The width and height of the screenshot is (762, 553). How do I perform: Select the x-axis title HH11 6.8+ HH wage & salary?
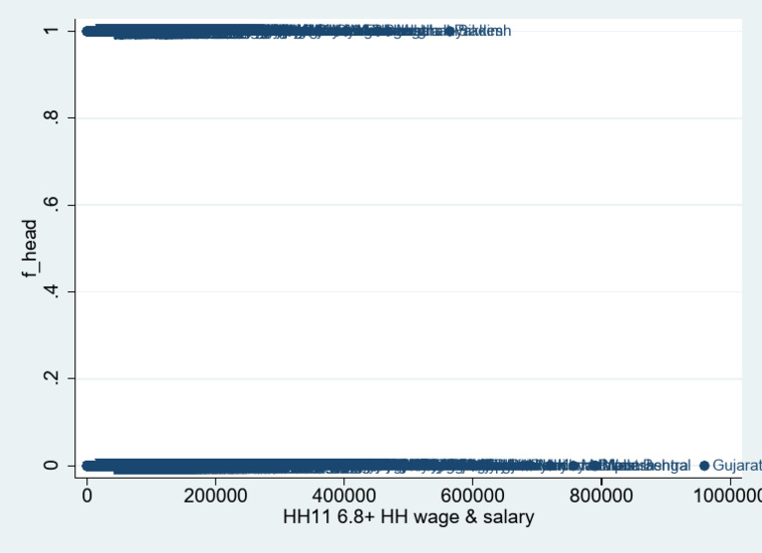(x=408, y=516)
